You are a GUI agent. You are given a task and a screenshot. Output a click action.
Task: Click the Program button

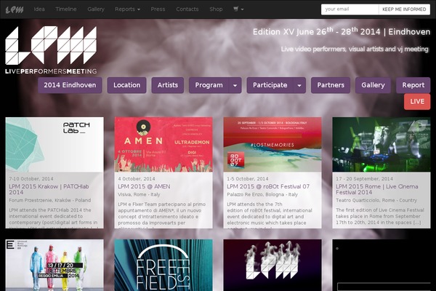coord(209,85)
